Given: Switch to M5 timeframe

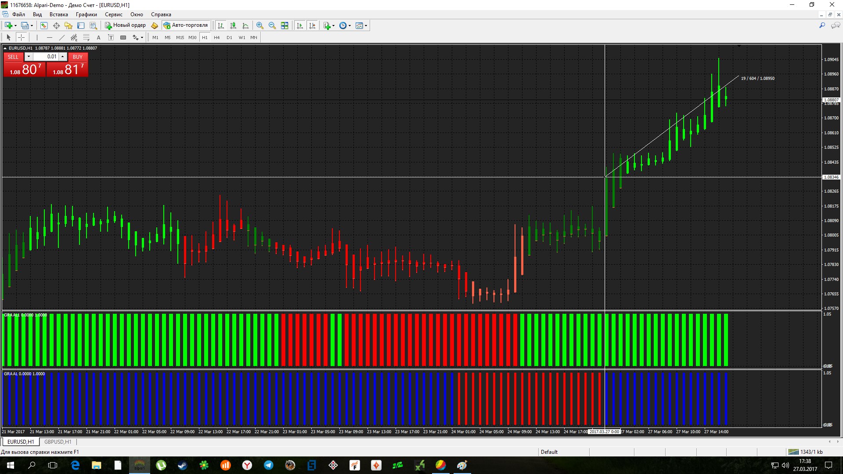Looking at the screenshot, I should tap(168, 38).
